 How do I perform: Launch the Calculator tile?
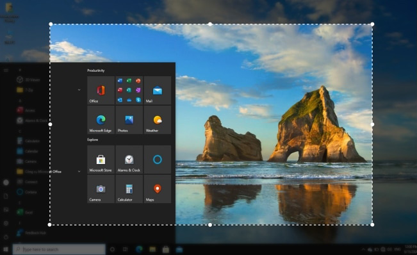click(129, 189)
